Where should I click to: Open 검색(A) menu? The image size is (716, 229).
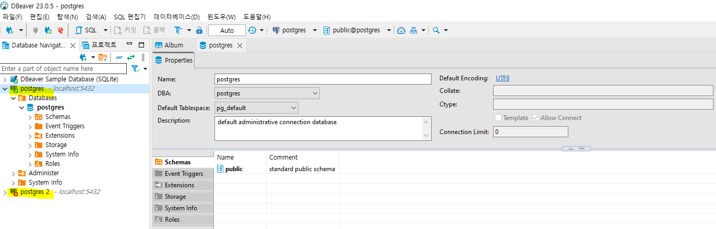96,17
